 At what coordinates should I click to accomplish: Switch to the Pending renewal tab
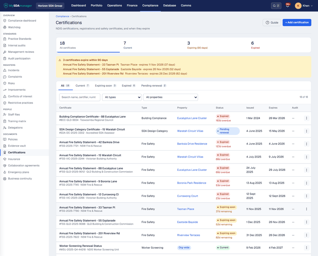pyautogui.click(x=154, y=86)
